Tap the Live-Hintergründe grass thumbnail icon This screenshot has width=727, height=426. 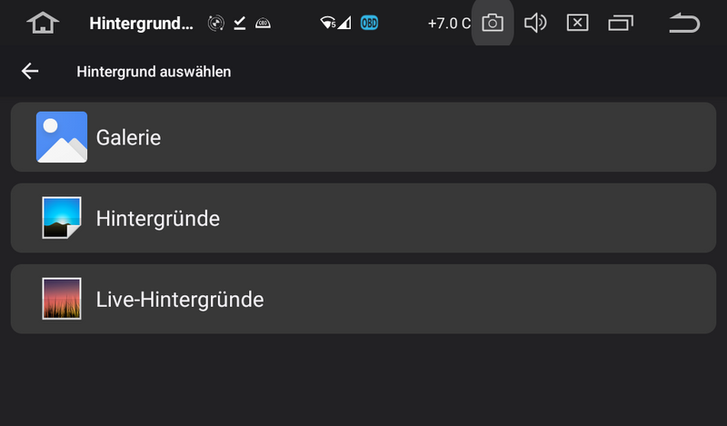pos(62,299)
